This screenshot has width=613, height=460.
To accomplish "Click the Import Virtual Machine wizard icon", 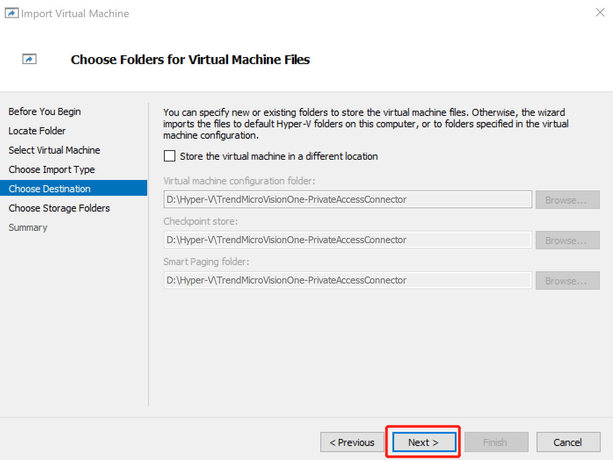I will [29, 58].
